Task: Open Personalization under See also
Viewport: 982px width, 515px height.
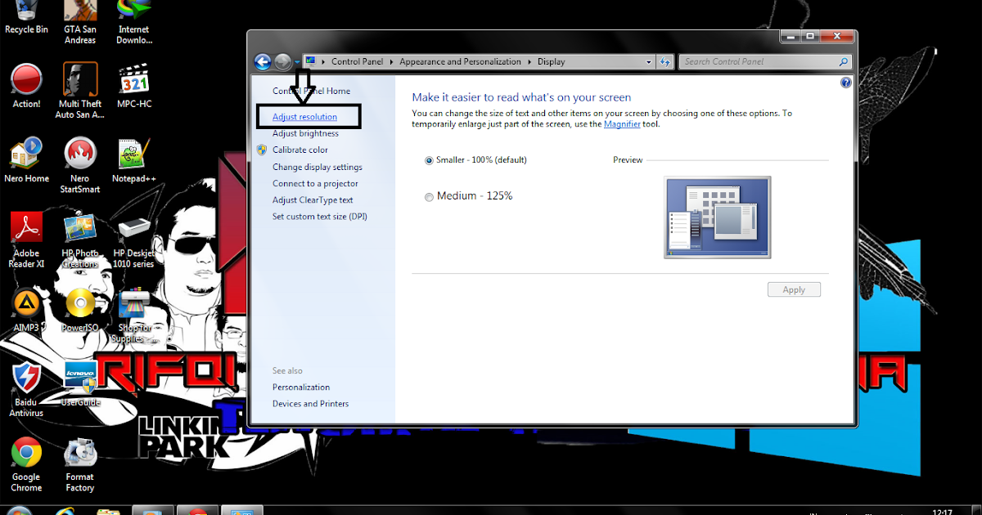Action: [x=301, y=387]
